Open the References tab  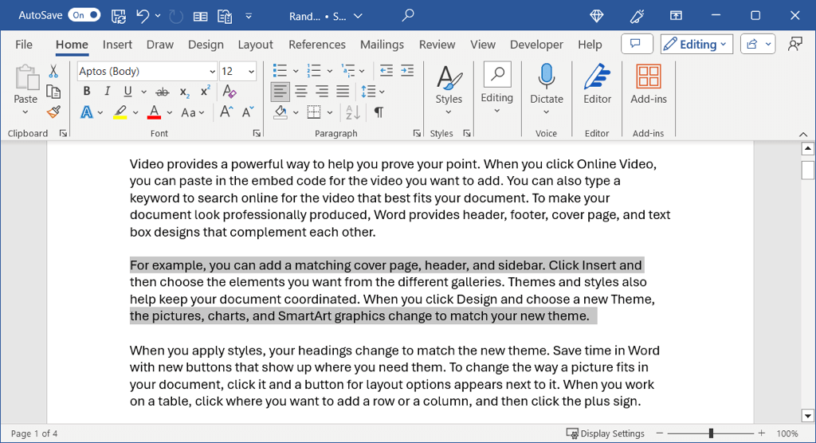pyautogui.click(x=316, y=45)
